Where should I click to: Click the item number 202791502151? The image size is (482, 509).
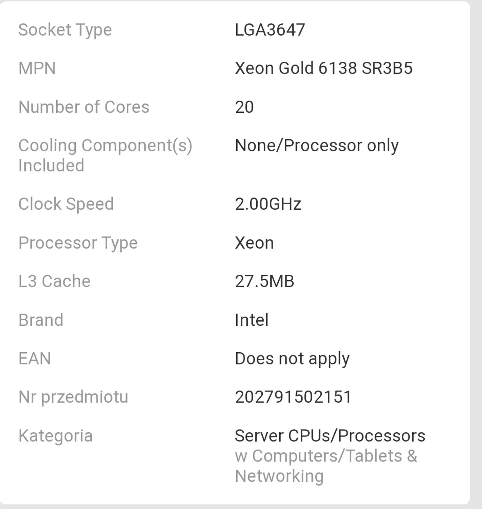[293, 397]
